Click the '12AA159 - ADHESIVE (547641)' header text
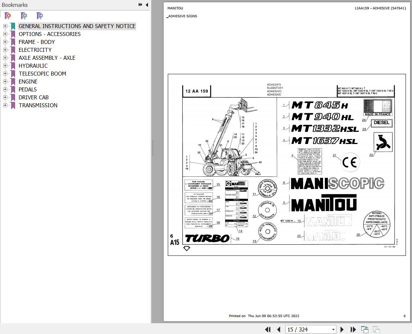 (x=380, y=8)
